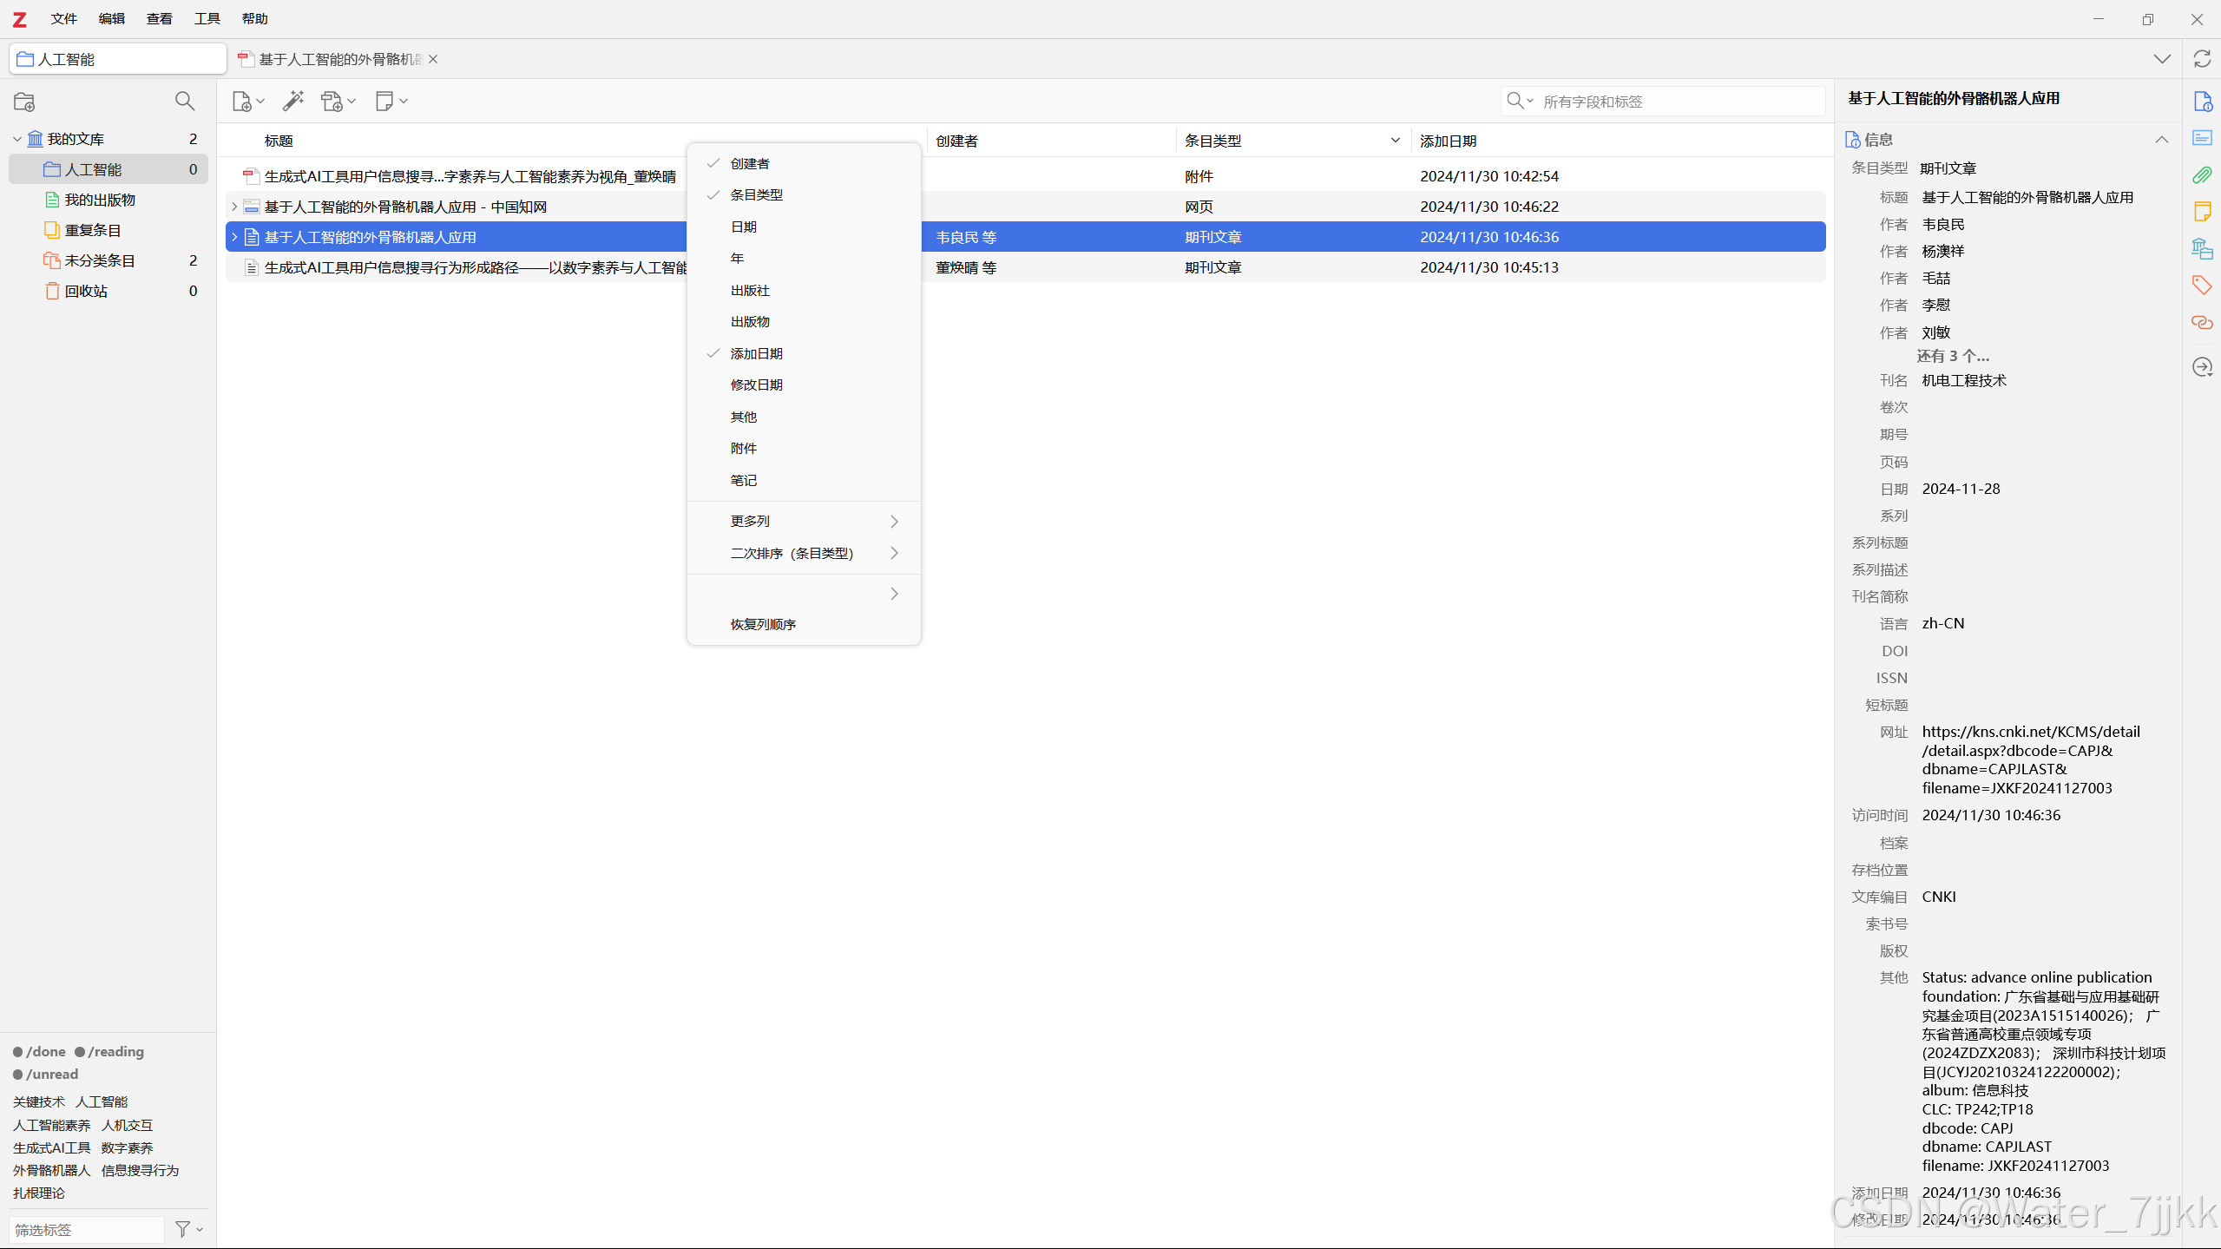The width and height of the screenshot is (2221, 1249).
Task: Open attachments pane via paperclip icon
Action: (x=2202, y=175)
